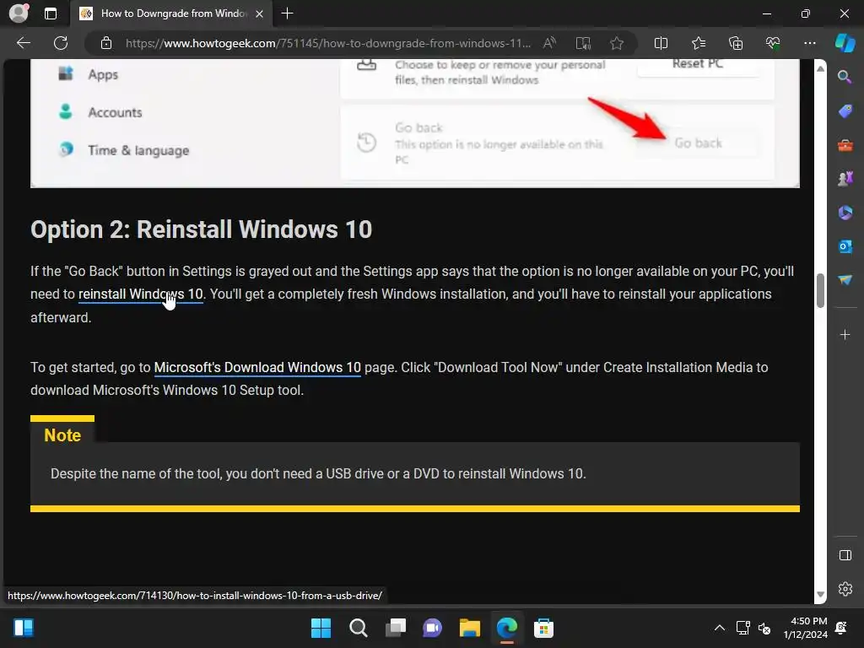The width and height of the screenshot is (864, 648).
Task: Click the text about Despite the name of the tool
Action: pyautogui.click(x=318, y=474)
